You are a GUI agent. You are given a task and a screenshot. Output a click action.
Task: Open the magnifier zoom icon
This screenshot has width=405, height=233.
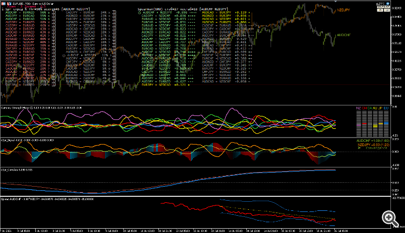[x=390, y=219]
